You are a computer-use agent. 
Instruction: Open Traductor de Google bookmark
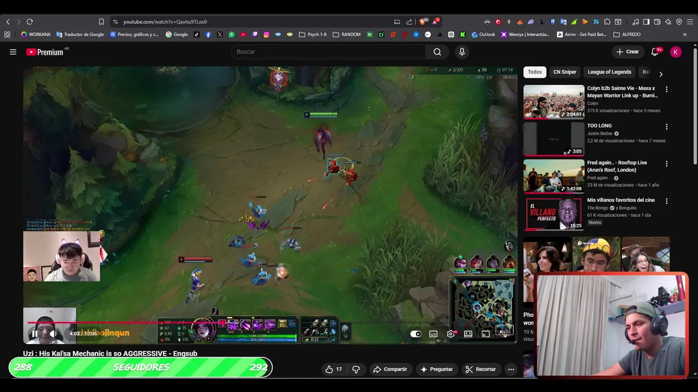(x=80, y=34)
